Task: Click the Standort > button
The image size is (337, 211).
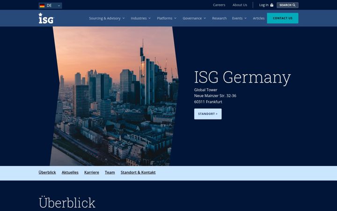Action: [x=208, y=114]
